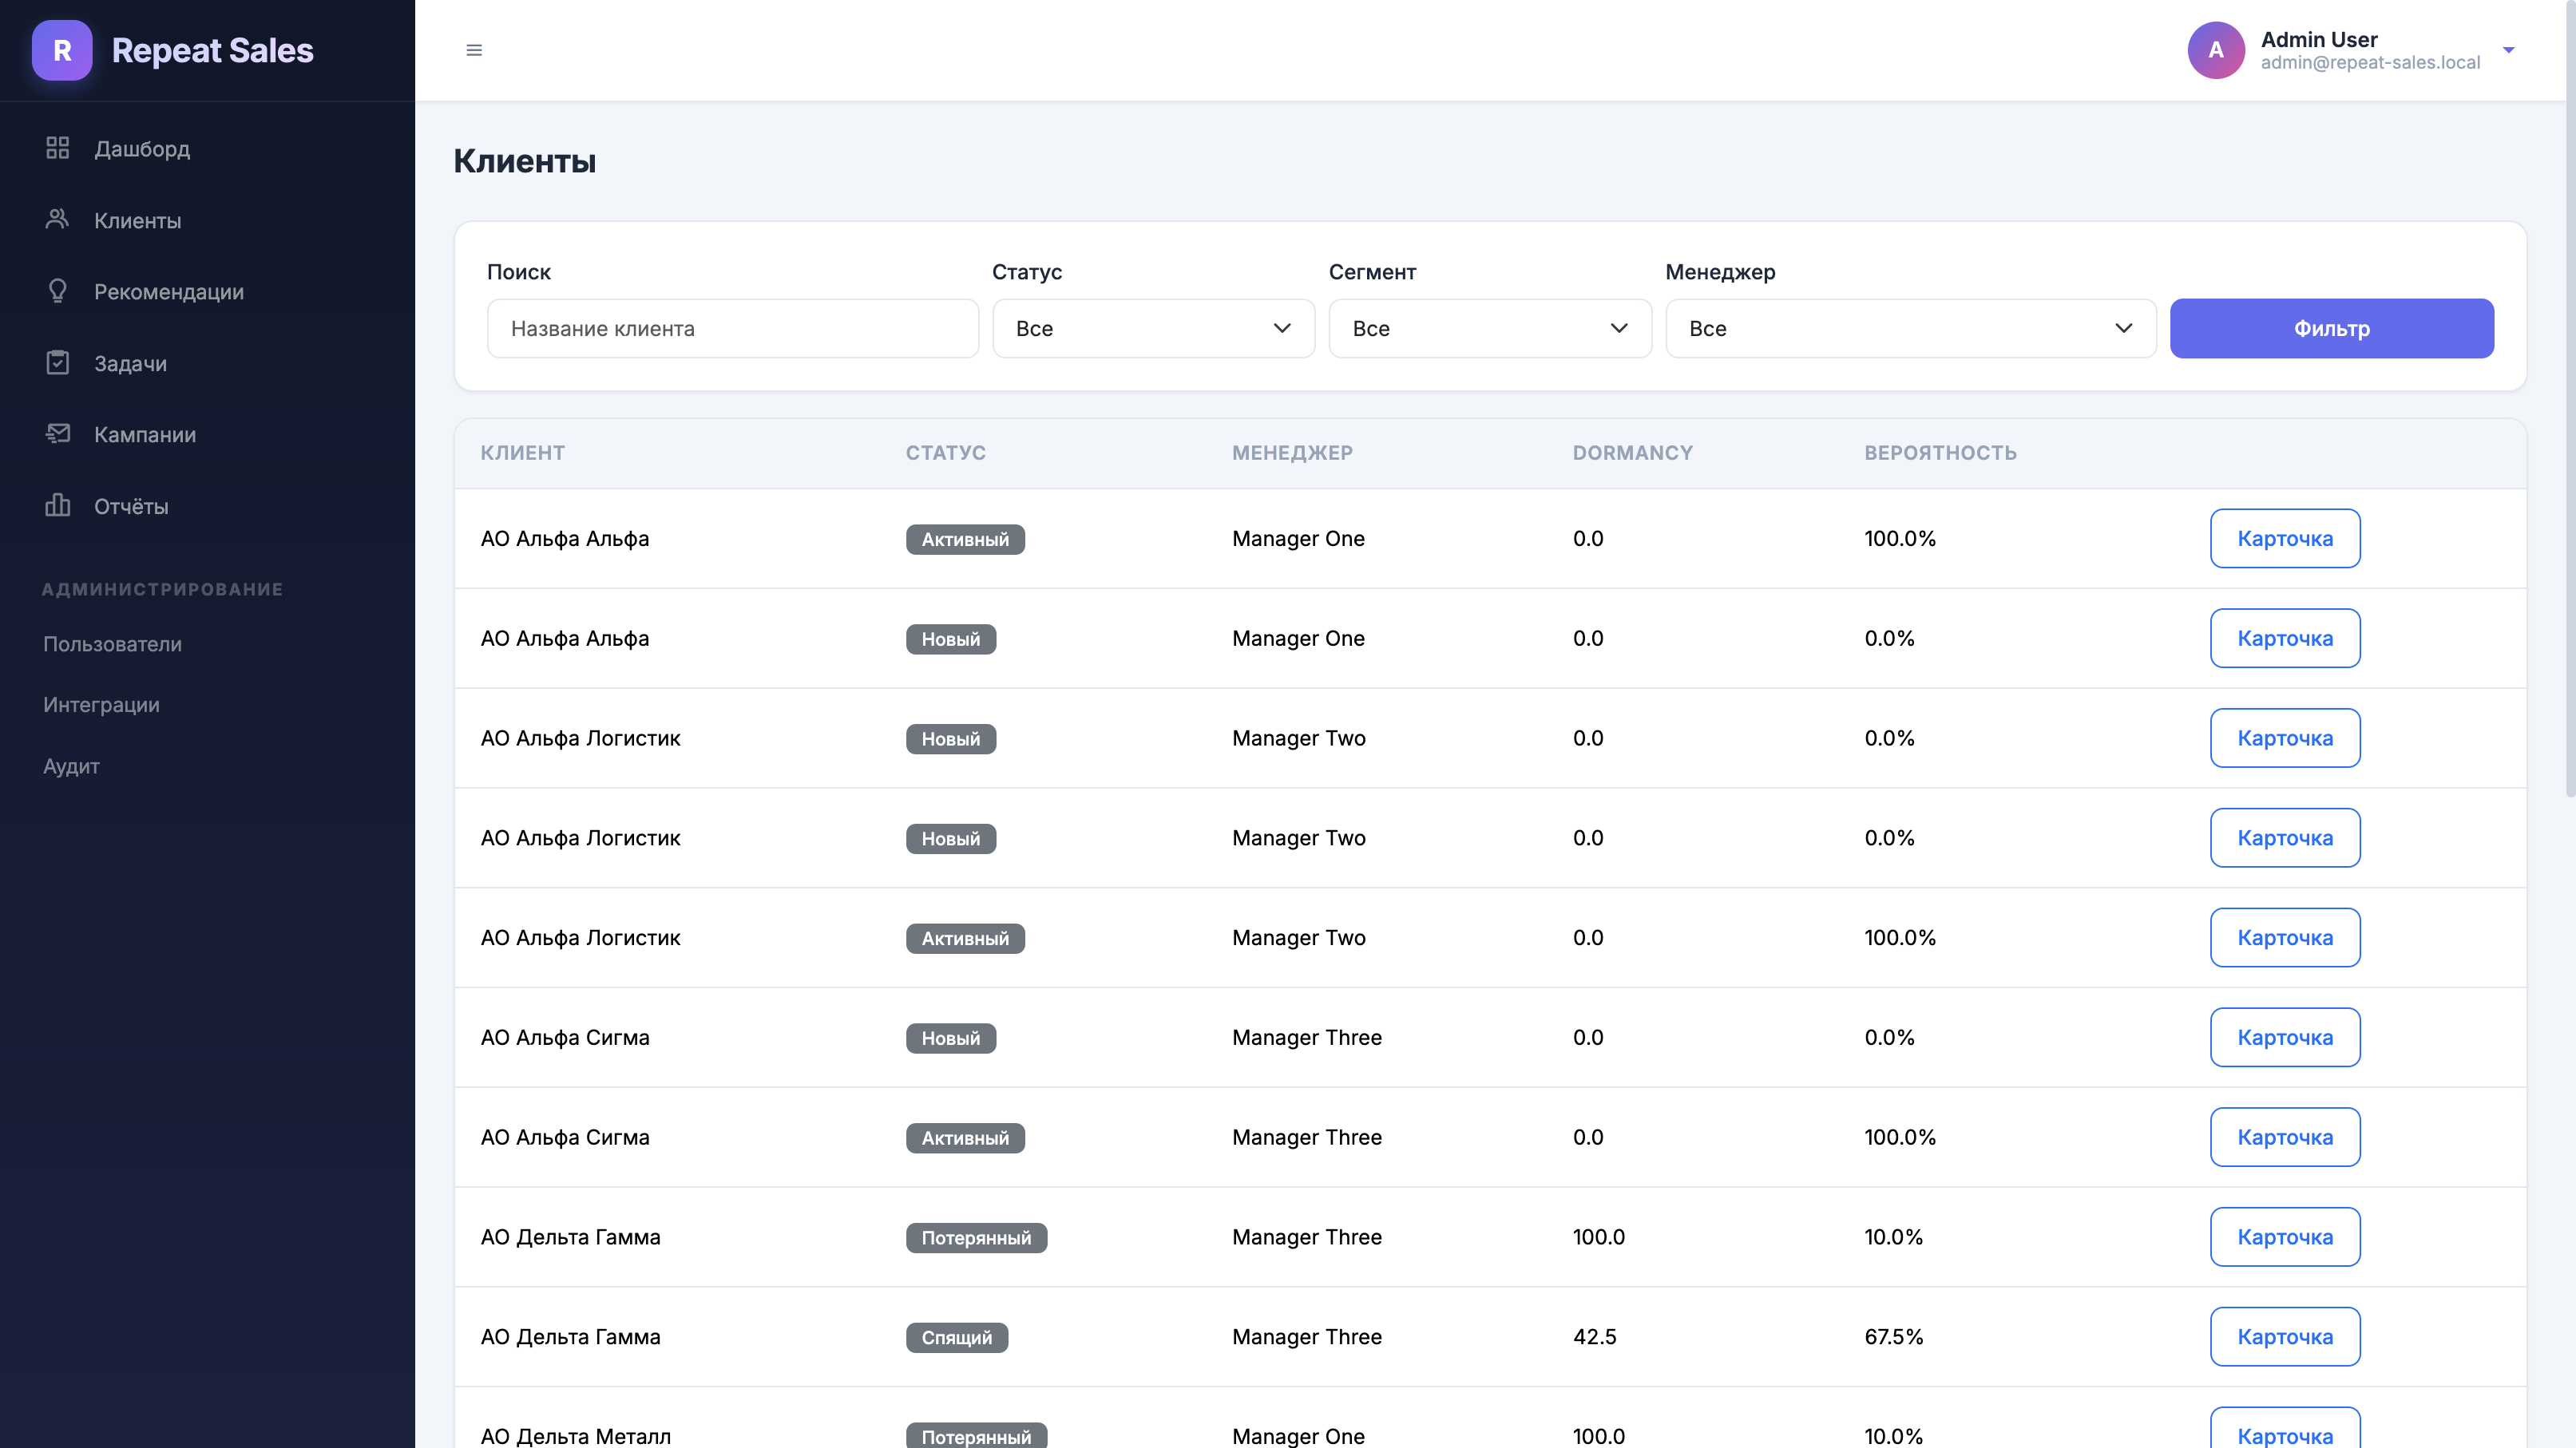
Task: Click the Дашборд grid icon
Action: tap(57, 148)
